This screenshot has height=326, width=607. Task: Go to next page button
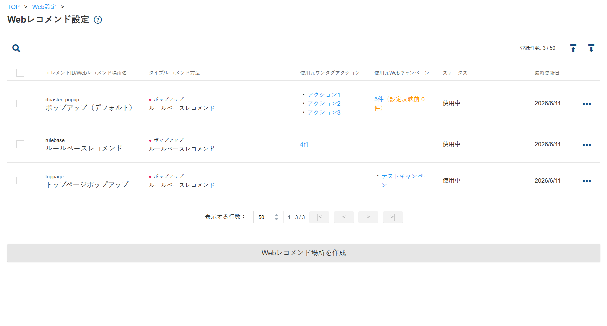click(368, 217)
